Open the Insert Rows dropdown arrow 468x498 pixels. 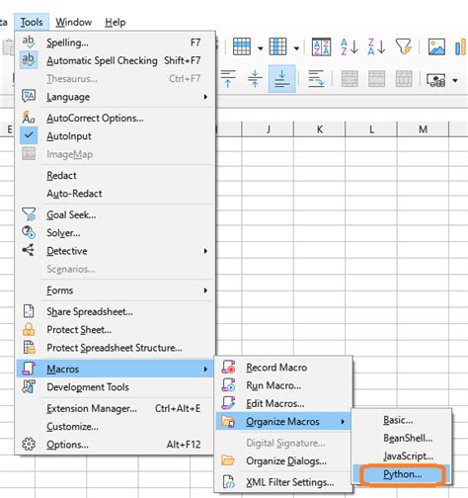260,48
